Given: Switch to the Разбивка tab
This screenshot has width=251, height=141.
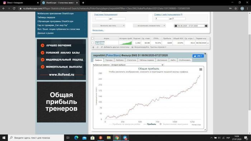Looking at the screenshot, I should point(120,60).
